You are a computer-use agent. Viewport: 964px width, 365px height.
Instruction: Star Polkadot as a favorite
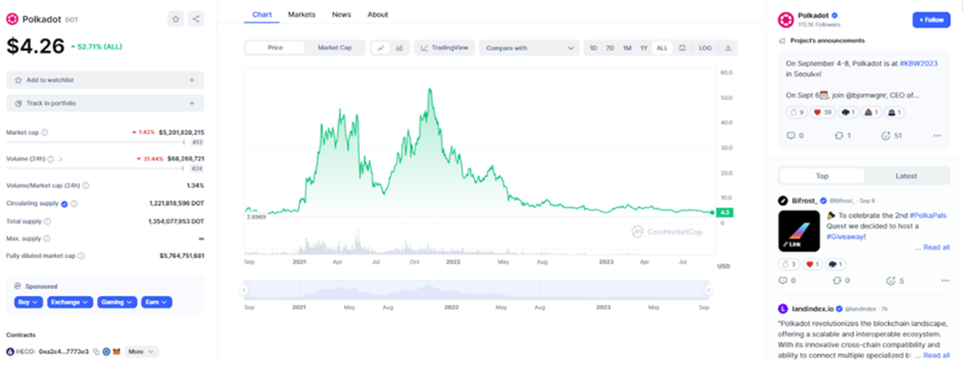coord(176,19)
